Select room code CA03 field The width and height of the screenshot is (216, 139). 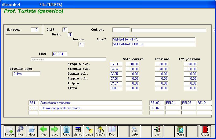point(116,64)
